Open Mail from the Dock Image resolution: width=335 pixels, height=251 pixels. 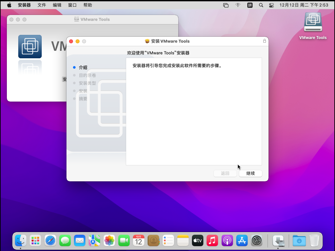80,240
